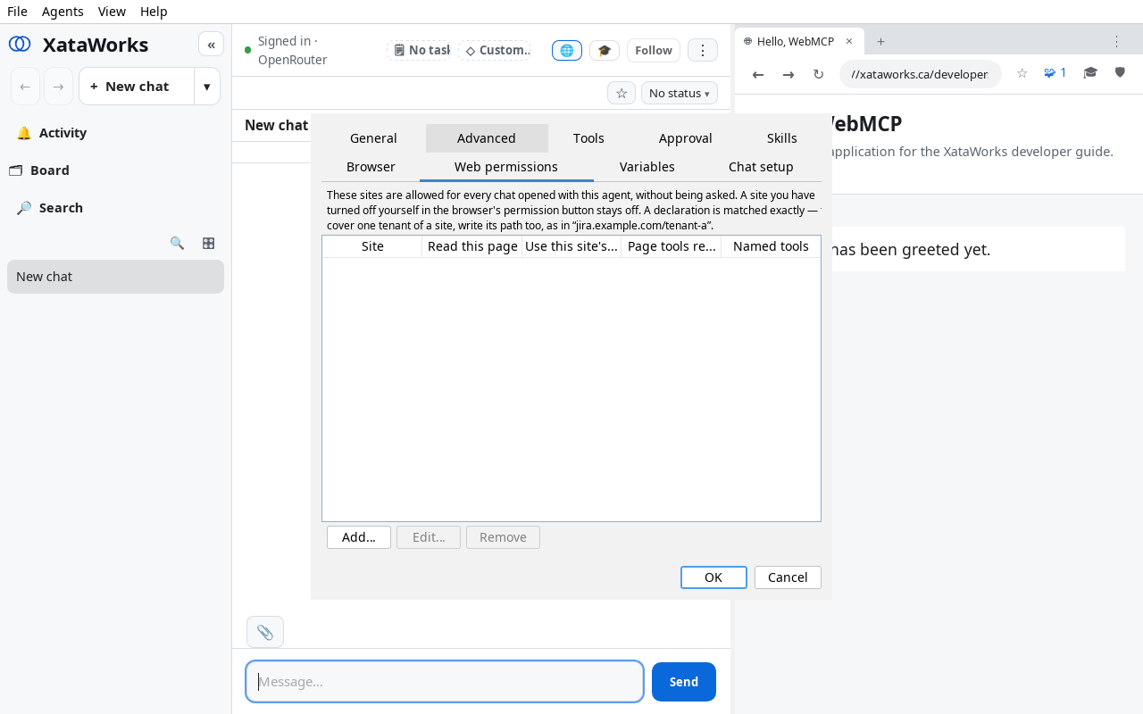
Task: Toggle the globe browser button
Action: point(567,50)
